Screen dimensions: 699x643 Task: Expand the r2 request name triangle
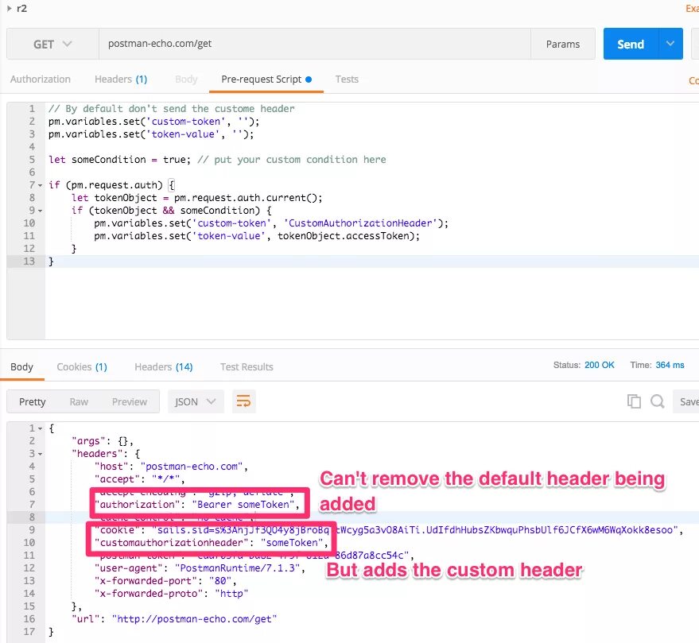[10, 8]
